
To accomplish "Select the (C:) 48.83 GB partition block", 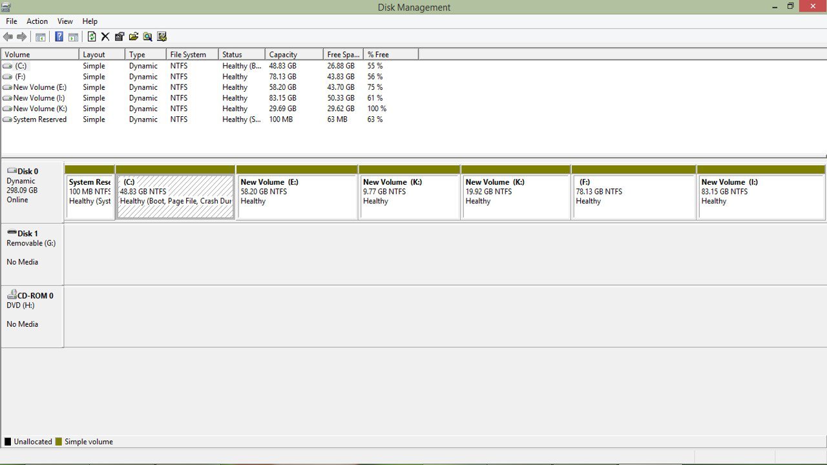I will click(175, 197).
